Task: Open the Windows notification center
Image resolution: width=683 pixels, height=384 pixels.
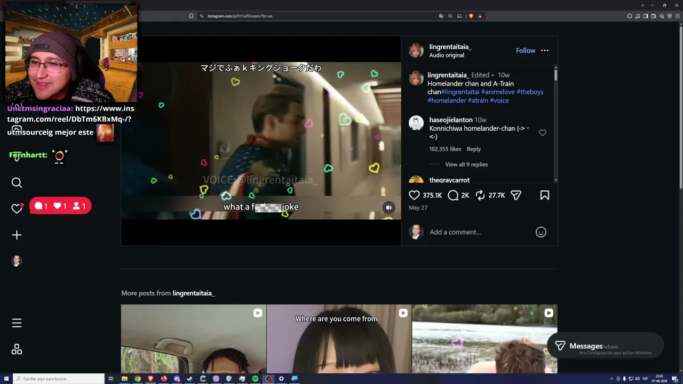Action: click(x=676, y=379)
